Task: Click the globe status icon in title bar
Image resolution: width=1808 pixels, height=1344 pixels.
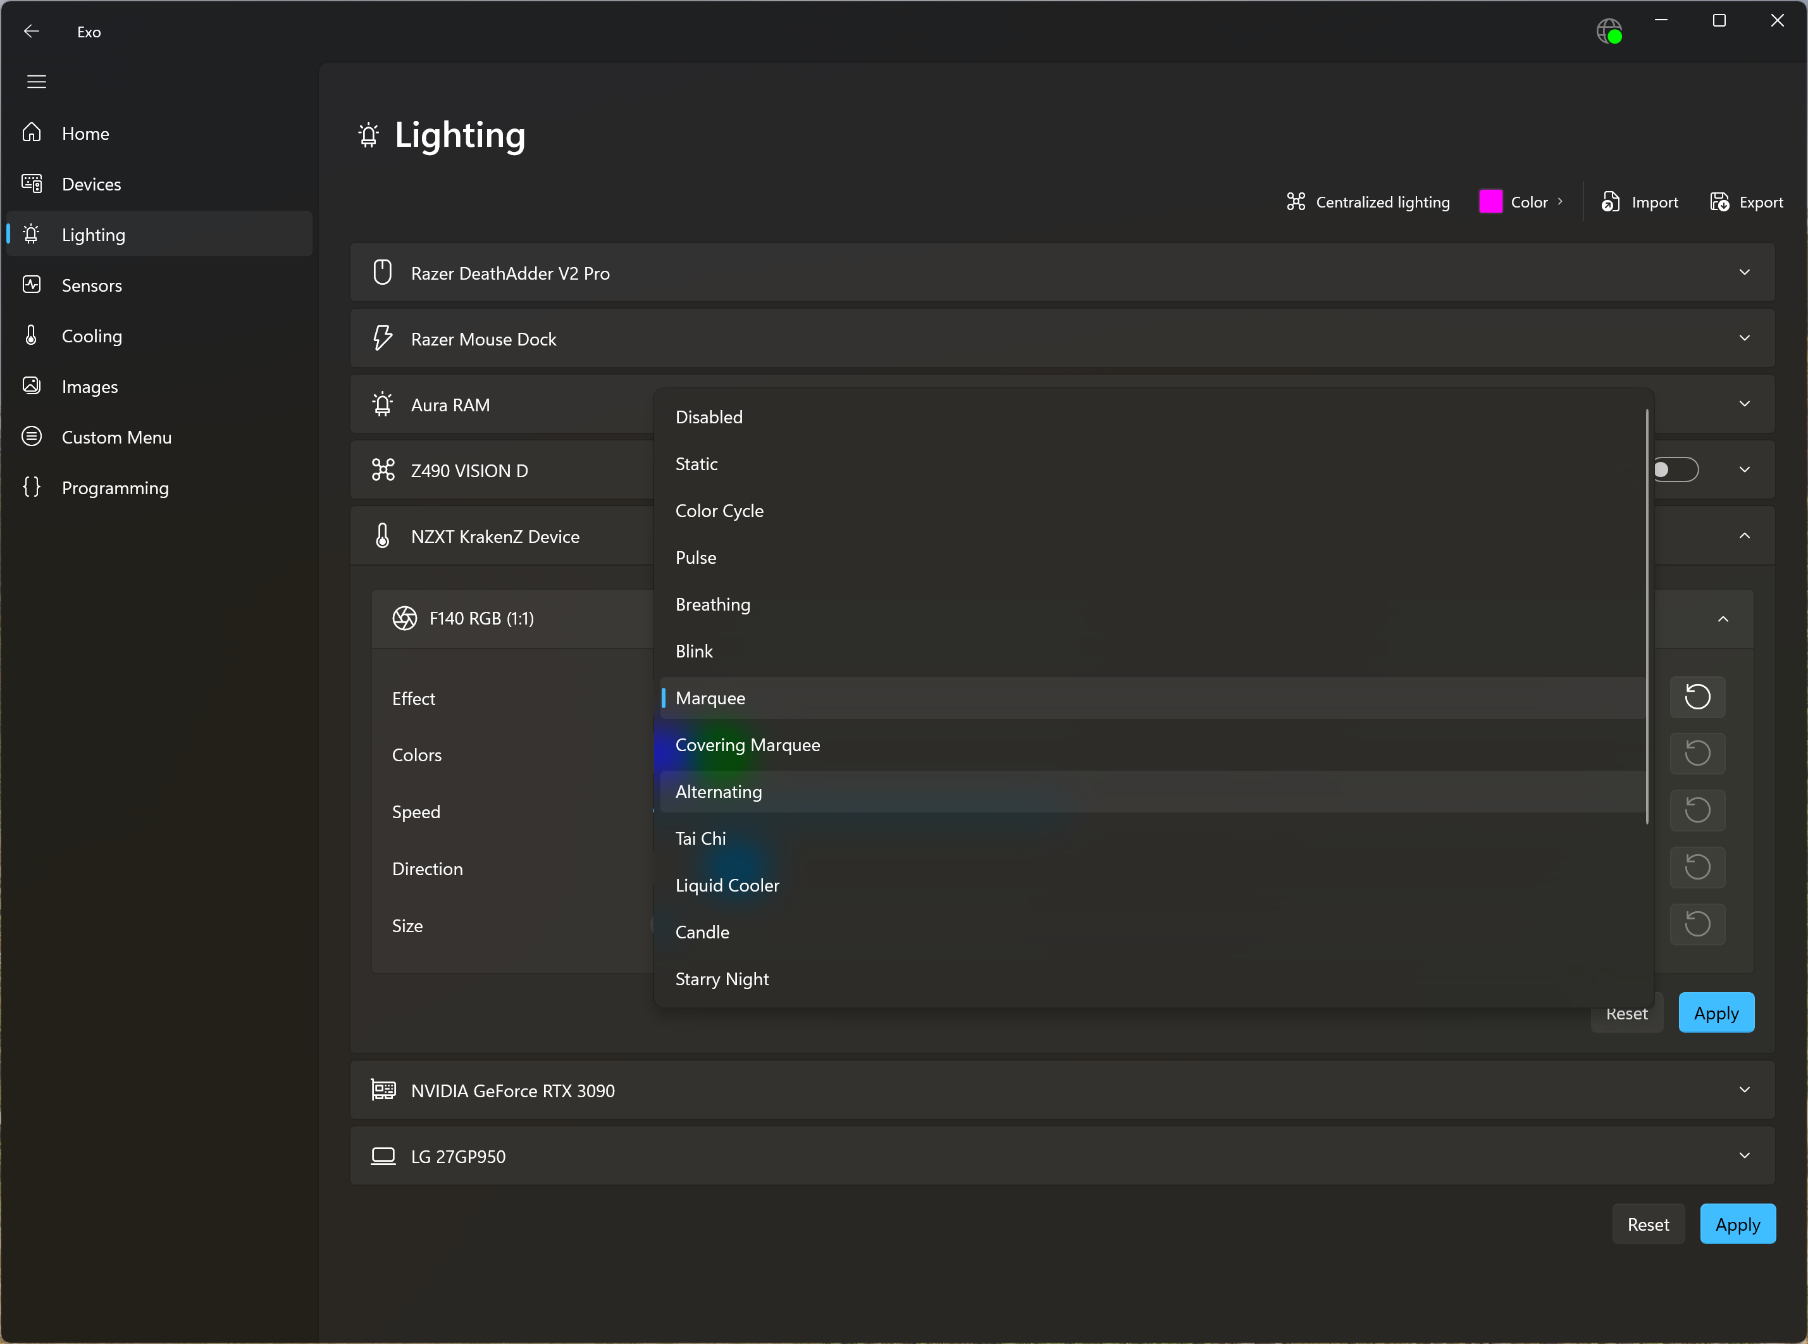Action: coord(1608,32)
